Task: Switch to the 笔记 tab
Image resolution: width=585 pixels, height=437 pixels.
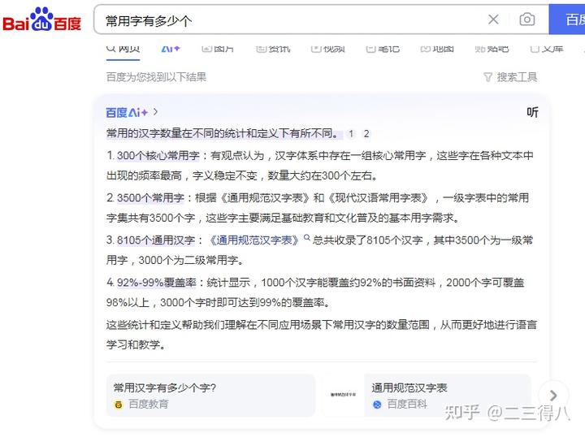Action: (383, 49)
